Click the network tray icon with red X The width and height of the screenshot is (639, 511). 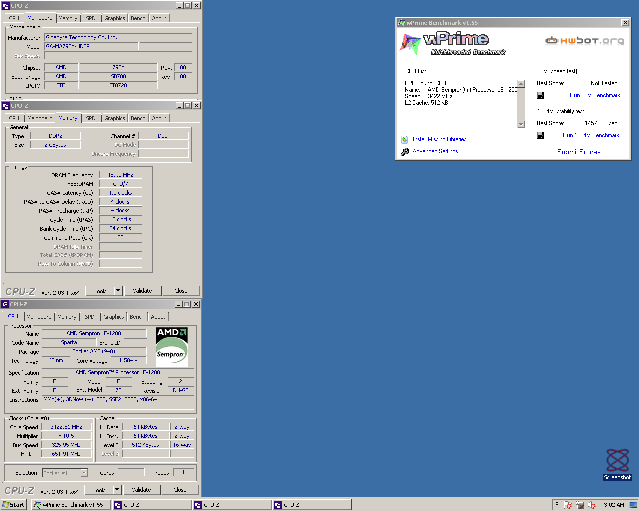coord(579,505)
